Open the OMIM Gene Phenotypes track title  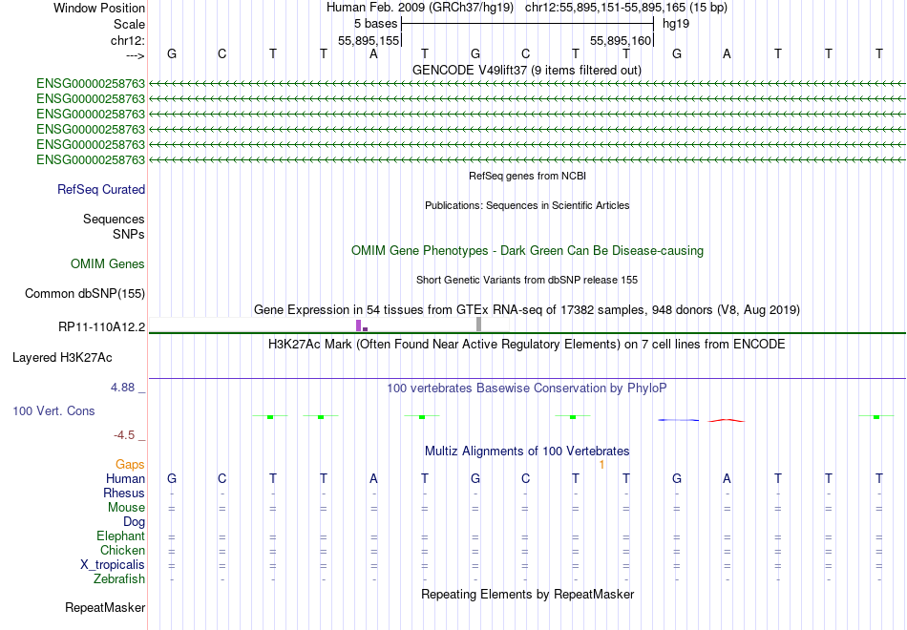[x=527, y=250]
